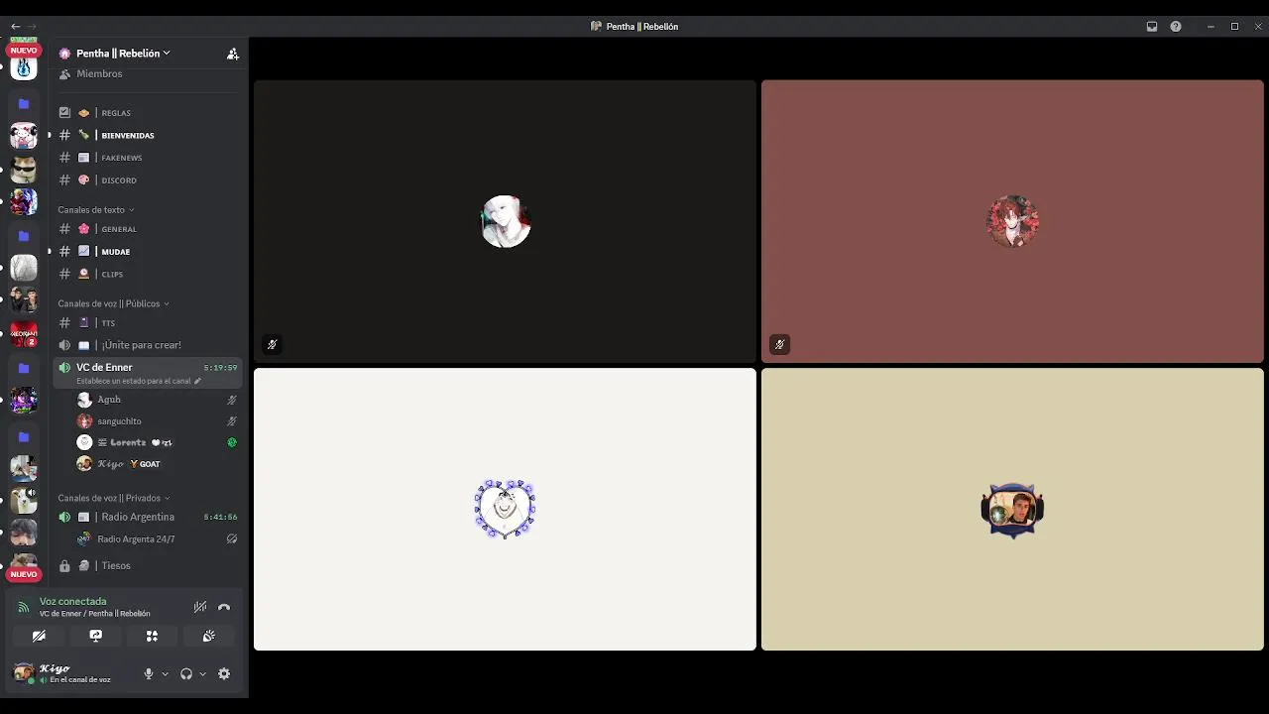Focus the reddish-brown participant video tile
The height and width of the screenshot is (714, 1269).
[x=1012, y=221]
